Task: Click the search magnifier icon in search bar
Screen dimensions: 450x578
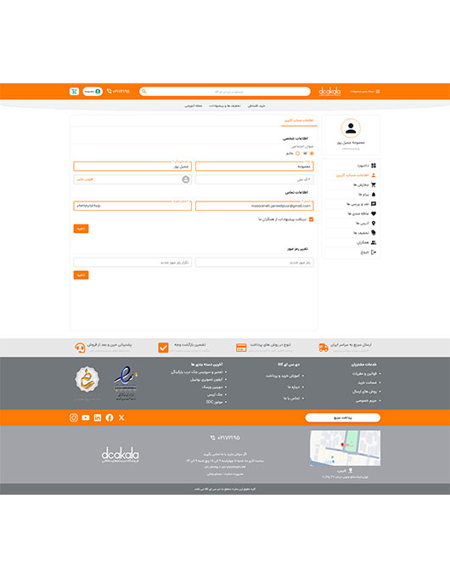Action: [x=144, y=92]
